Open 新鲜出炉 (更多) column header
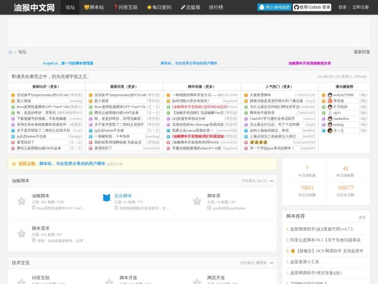Viewport: 378px width, 284px height. [46, 86]
